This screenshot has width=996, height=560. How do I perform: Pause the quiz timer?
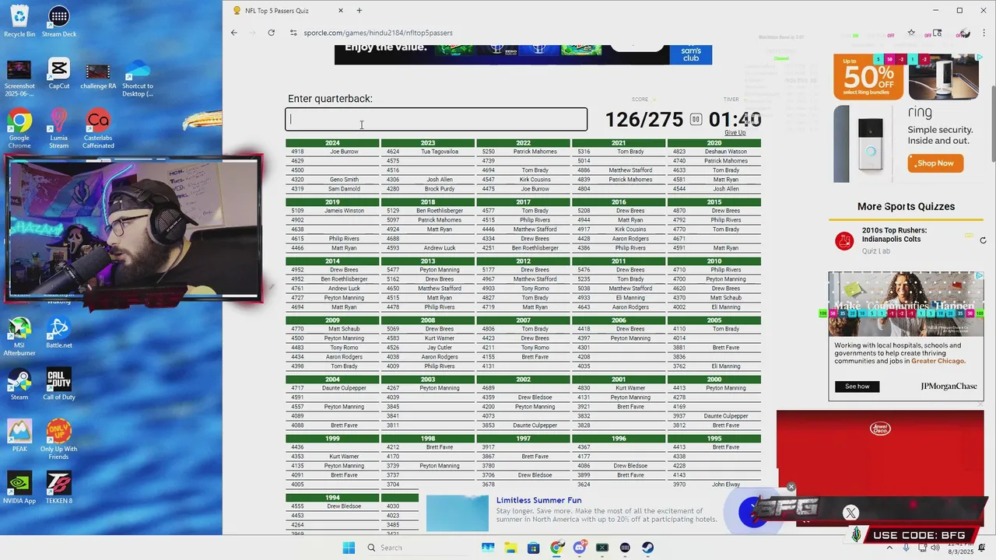click(696, 120)
